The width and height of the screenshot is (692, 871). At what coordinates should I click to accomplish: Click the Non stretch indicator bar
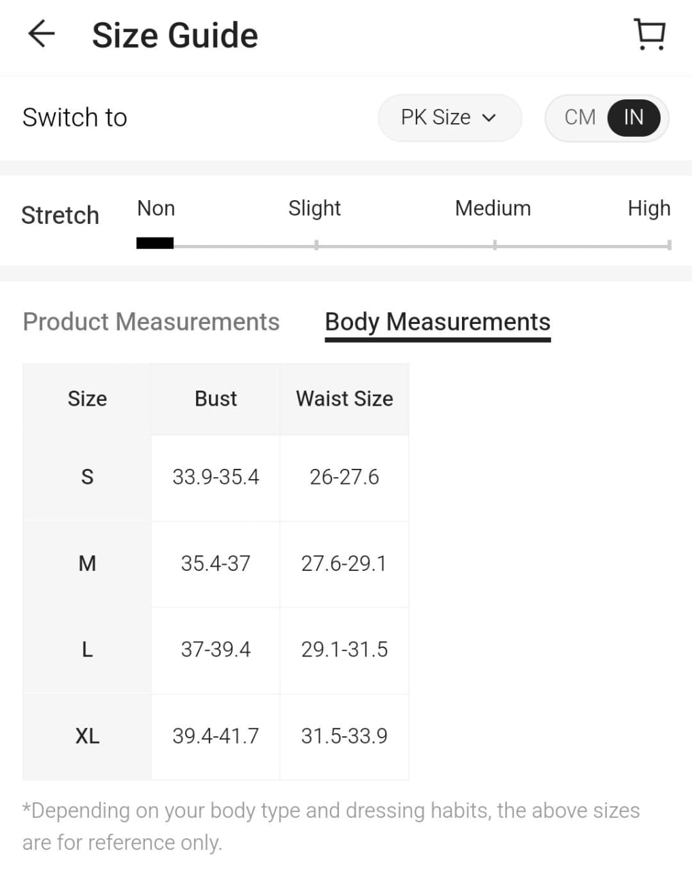click(x=154, y=244)
